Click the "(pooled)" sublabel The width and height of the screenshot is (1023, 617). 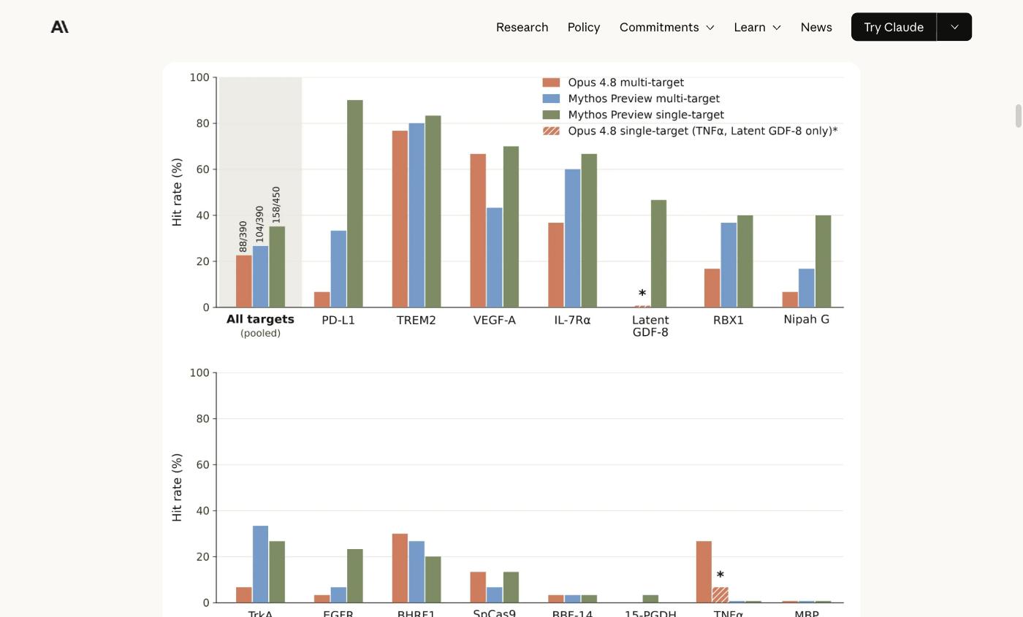coord(260,333)
